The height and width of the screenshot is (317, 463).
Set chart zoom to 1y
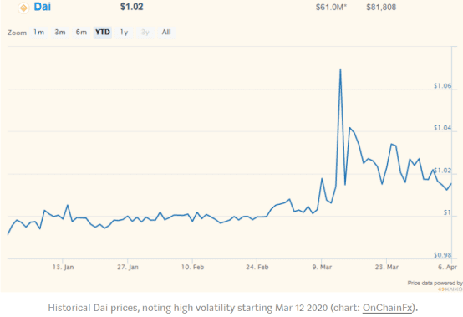[124, 33]
